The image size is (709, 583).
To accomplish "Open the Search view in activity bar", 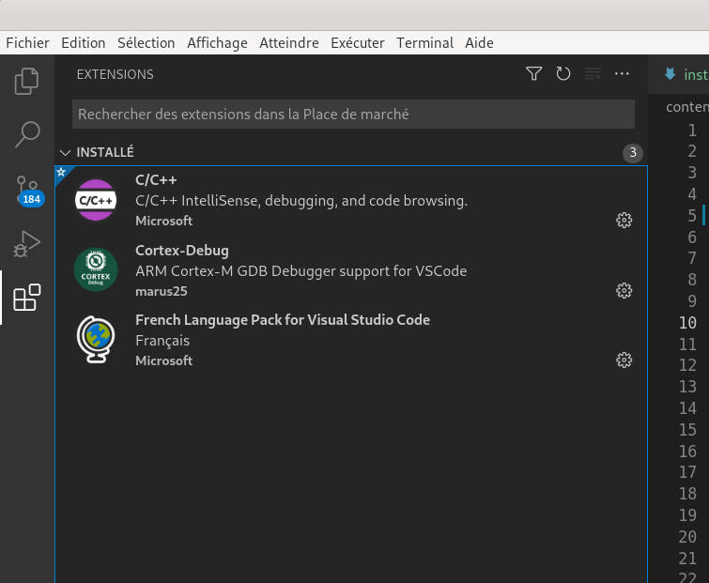I will pos(26,134).
